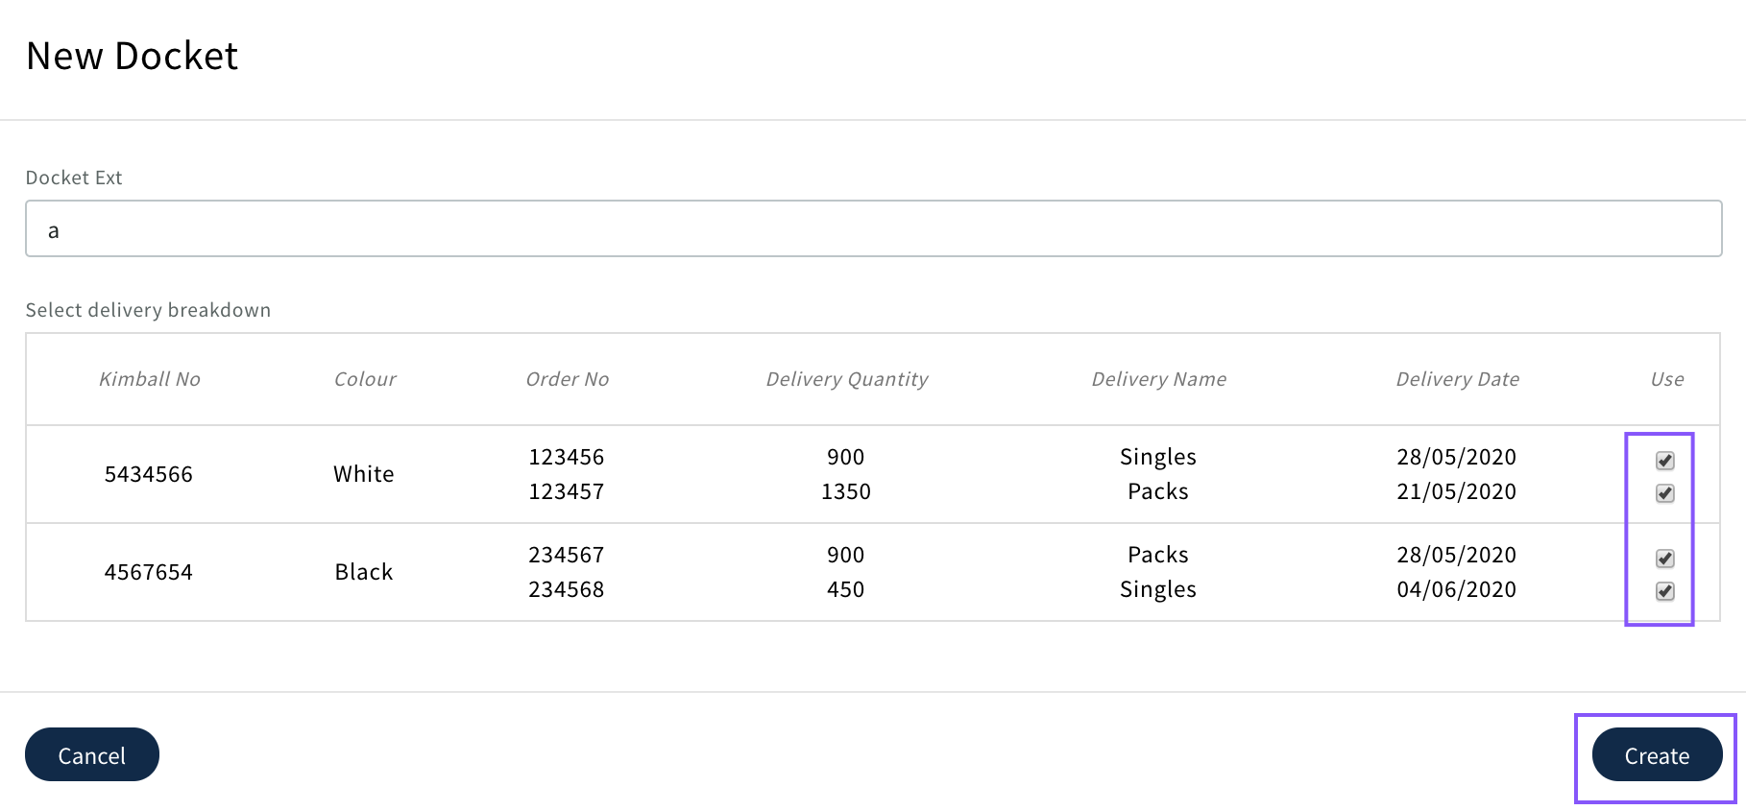Click the Use column header
The width and height of the screenshot is (1746, 810).
[1667, 379]
